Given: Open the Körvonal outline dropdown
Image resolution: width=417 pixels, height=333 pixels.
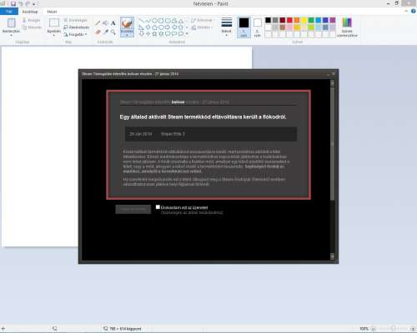Looking at the screenshot, I should pyautogui.click(x=203, y=20).
